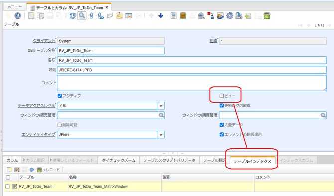Open the Archive cabinet toolbar icon

click(x=183, y=16)
